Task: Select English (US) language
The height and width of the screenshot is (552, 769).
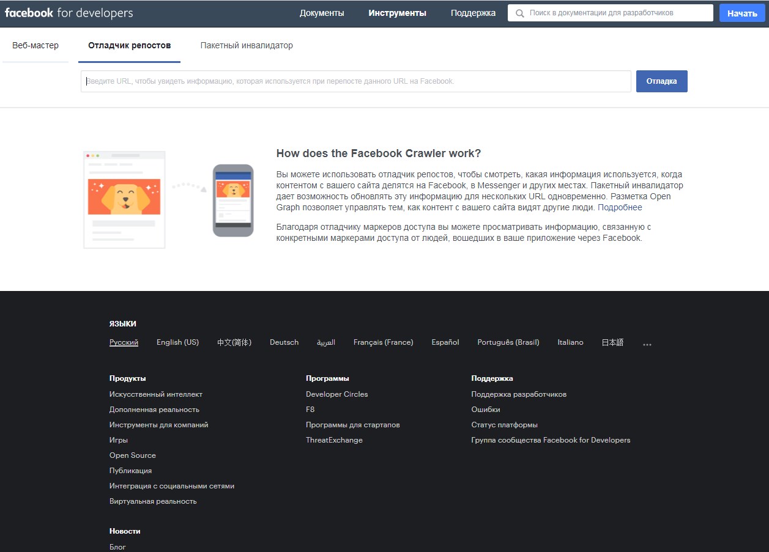Action: click(x=178, y=342)
